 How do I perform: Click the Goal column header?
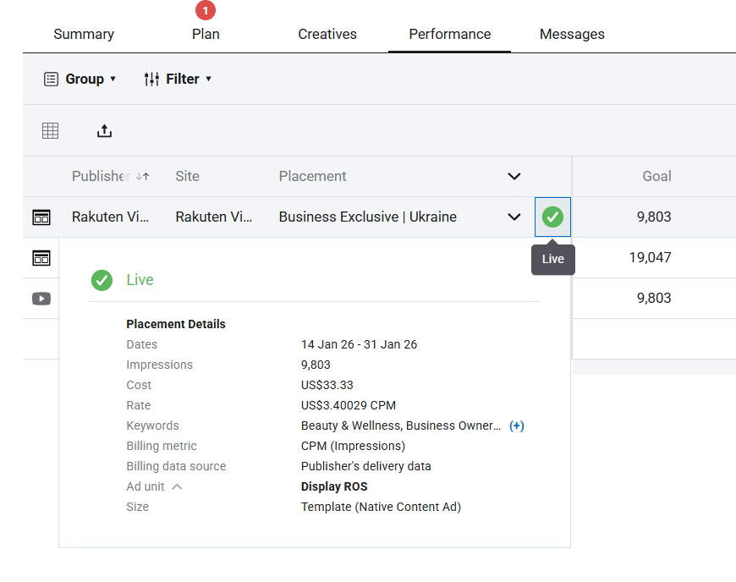pos(656,177)
